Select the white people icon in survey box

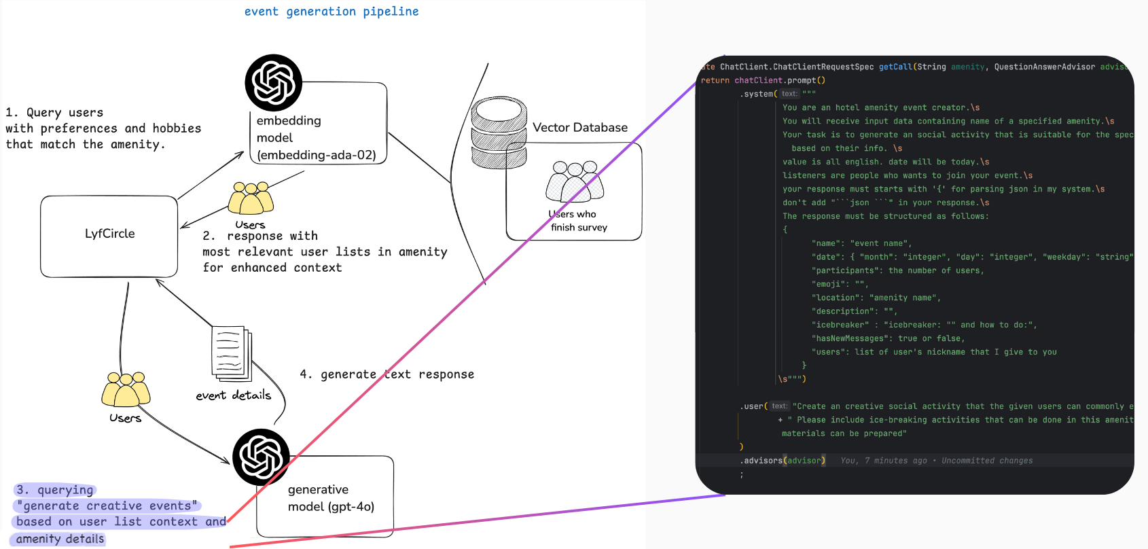(575, 181)
